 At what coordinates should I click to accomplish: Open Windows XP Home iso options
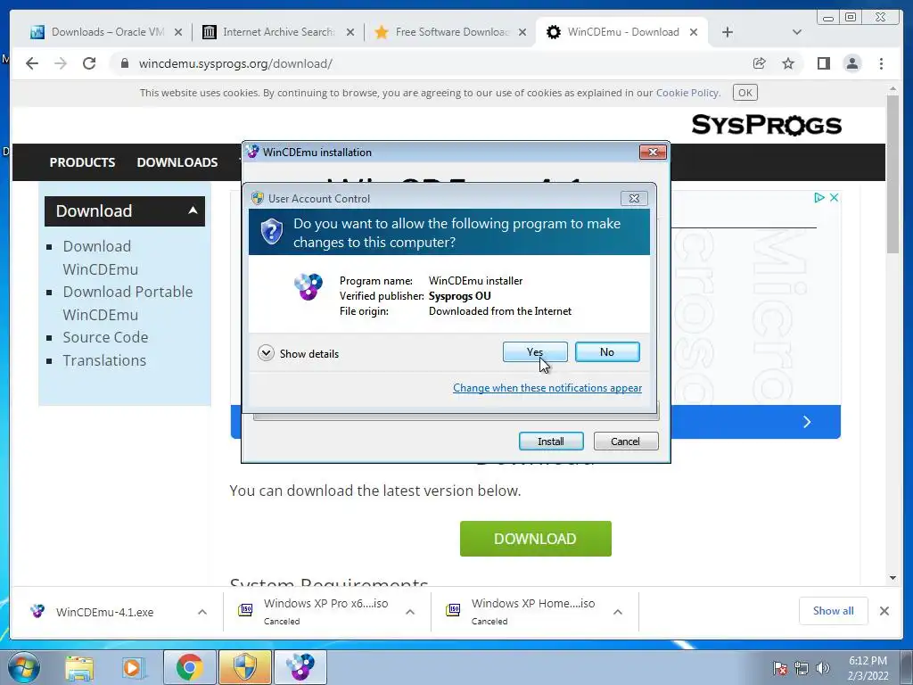(618, 612)
